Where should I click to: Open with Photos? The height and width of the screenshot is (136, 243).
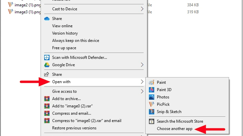(187, 97)
